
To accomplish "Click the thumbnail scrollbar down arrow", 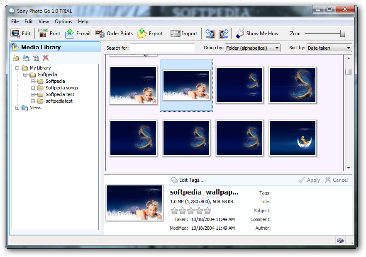I will [349, 168].
